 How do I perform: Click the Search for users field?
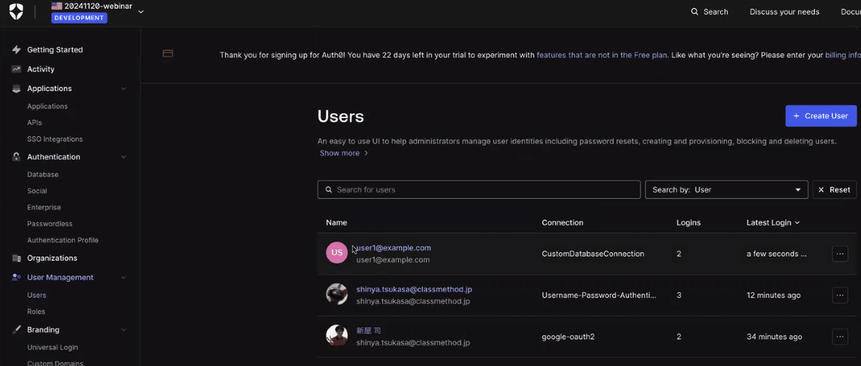[x=479, y=190]
